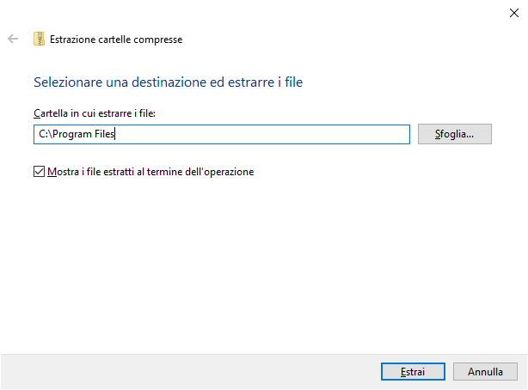528x390 pixels.
Task: Untick the 'Mostra i file estratti' checkbox
Action: click(39, 171)
